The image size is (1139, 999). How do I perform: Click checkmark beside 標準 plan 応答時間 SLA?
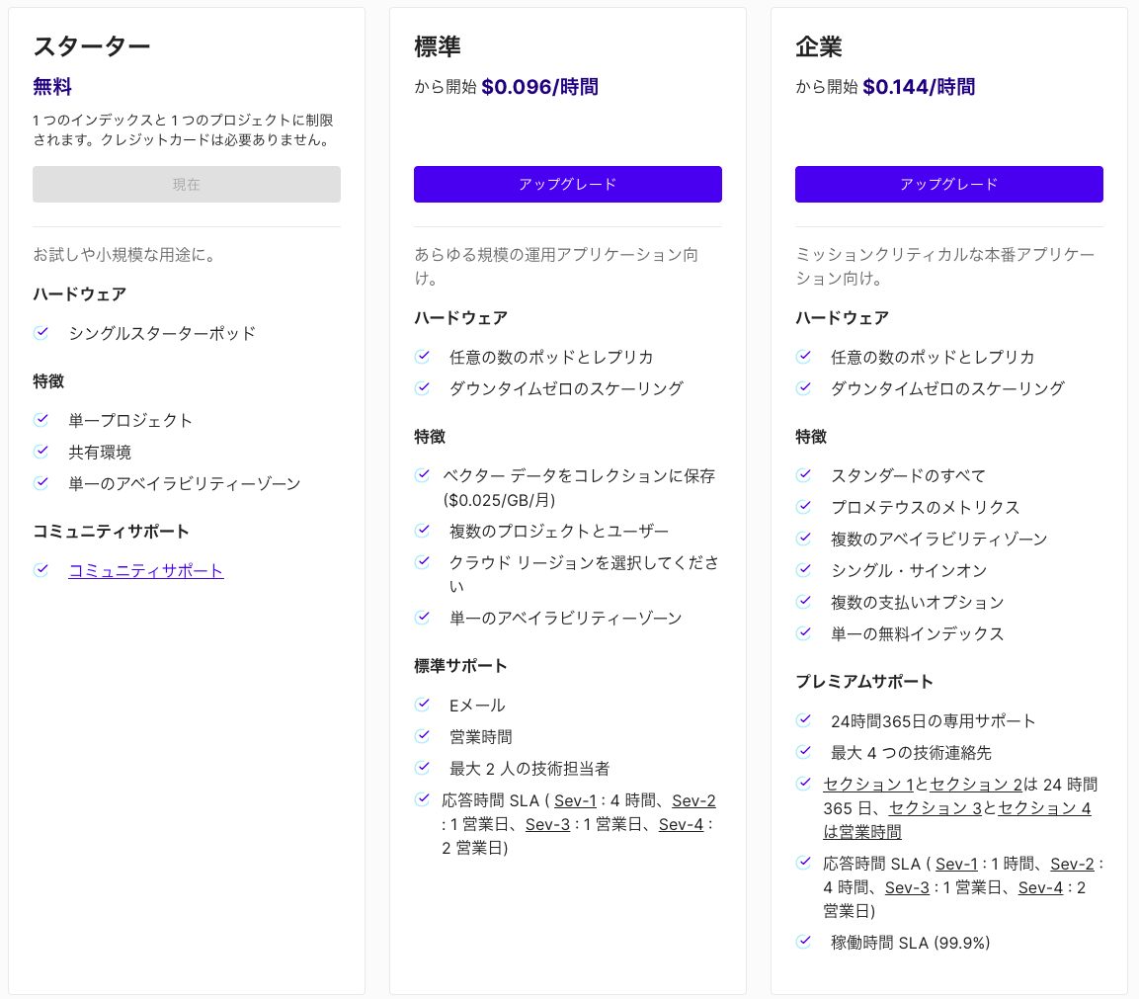423,799
